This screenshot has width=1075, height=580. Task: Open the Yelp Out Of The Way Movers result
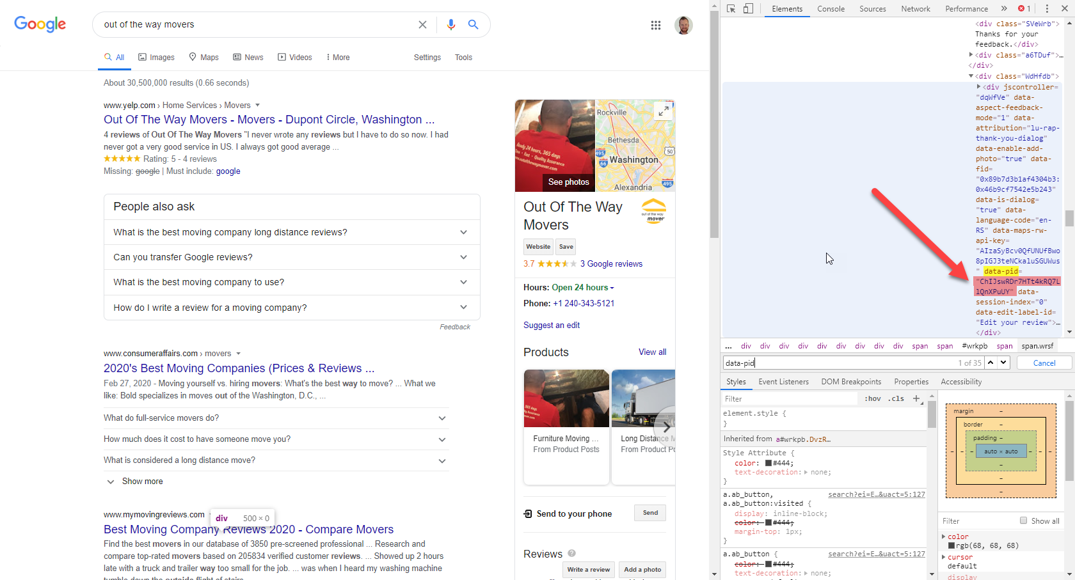click(269, 120)
